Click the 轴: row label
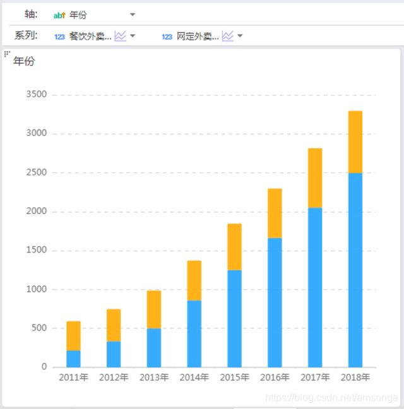This screenshot has height=409, width=404. click(x=31, y=15)
